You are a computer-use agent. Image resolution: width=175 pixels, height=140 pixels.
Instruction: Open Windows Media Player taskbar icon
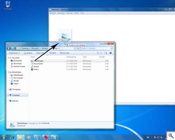tap(29, 137)
